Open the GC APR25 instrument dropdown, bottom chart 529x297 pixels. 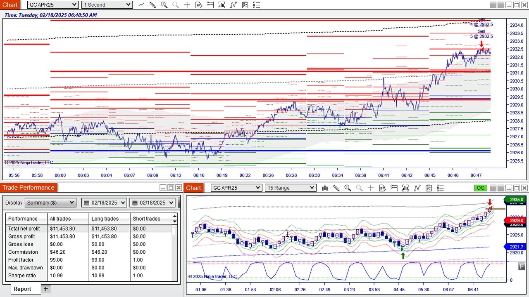click(236, 188)
